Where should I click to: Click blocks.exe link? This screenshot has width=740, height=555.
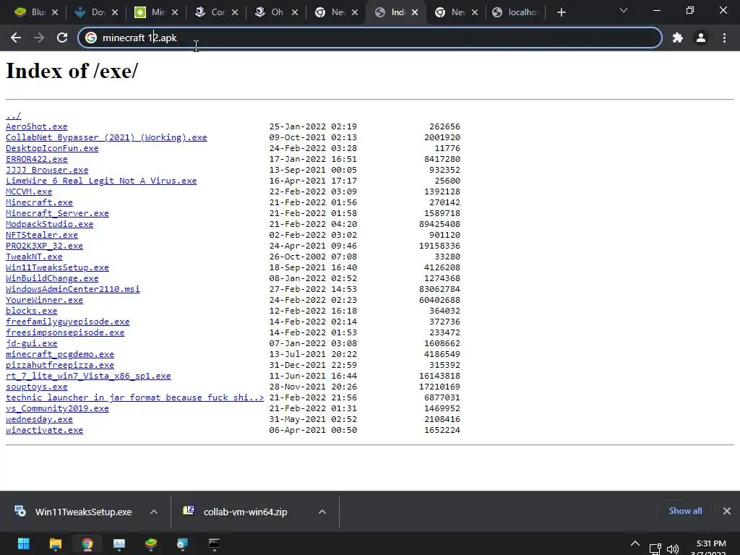[31, 311]
